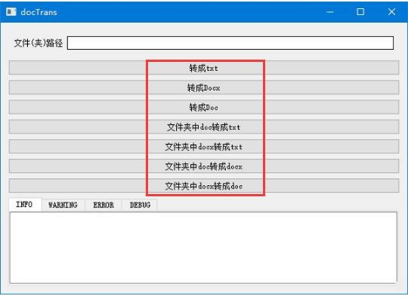408x299 pixels.
Task: Select the ERROR log tab
Action: 104,205
